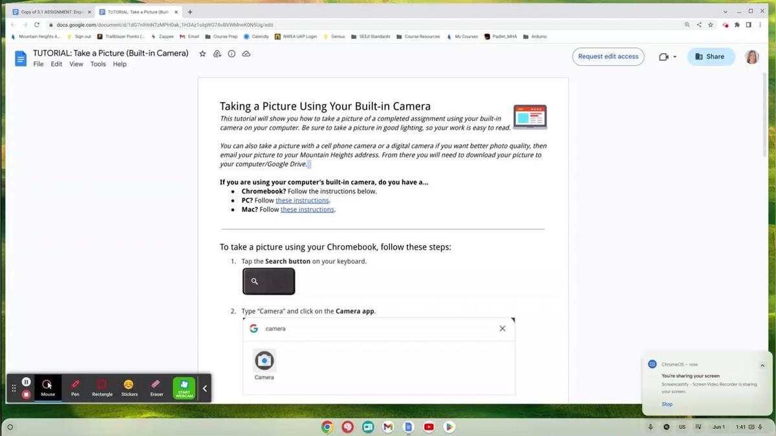Open the My Courses bookmarks folder
The width and height of the screenshot is (776, 436).
(x=462, y=36)
